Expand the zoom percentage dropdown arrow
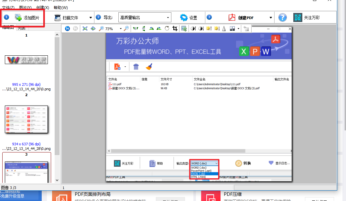 click(120, 28)
